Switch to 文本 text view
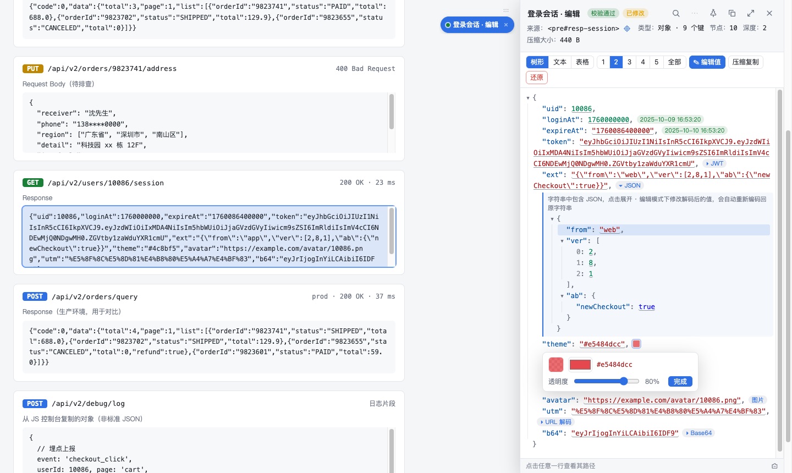This screenshot has width=792, height=473. pyautogui.click(x=560, y=62)
